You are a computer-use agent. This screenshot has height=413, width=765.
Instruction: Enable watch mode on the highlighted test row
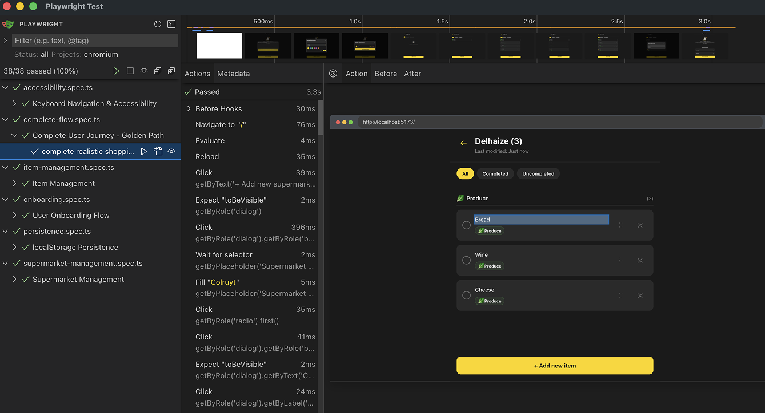[171, 151]
